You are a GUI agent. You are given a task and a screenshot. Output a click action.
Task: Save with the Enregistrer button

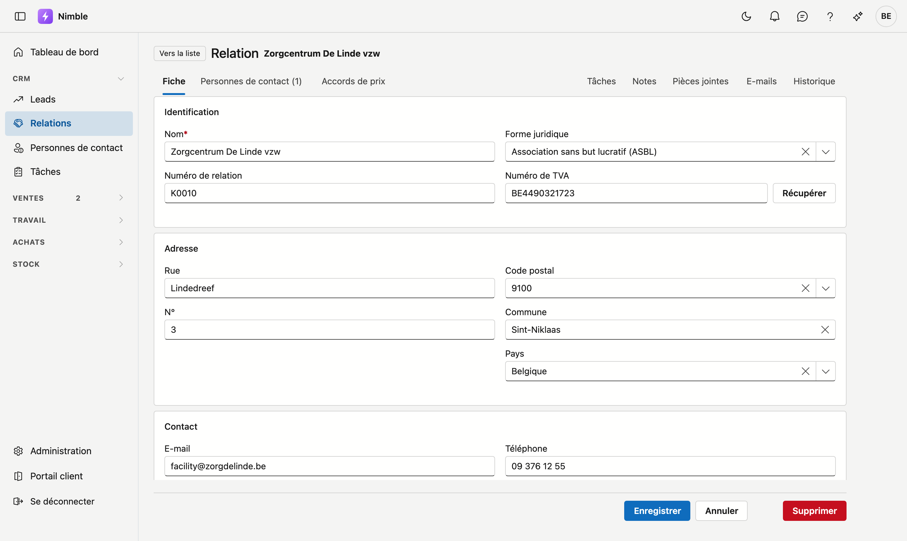(657, 511)
